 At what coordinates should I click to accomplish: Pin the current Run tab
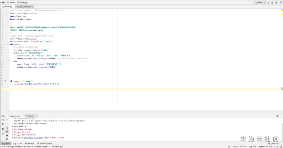tap(3, 134)
